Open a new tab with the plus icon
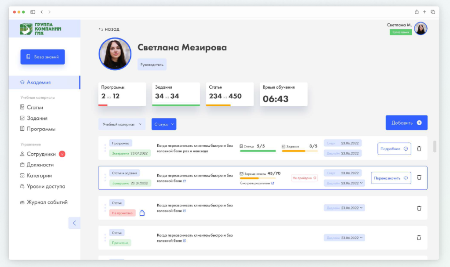Viewport: 450px width, 267px height. (x=425, y=12)
